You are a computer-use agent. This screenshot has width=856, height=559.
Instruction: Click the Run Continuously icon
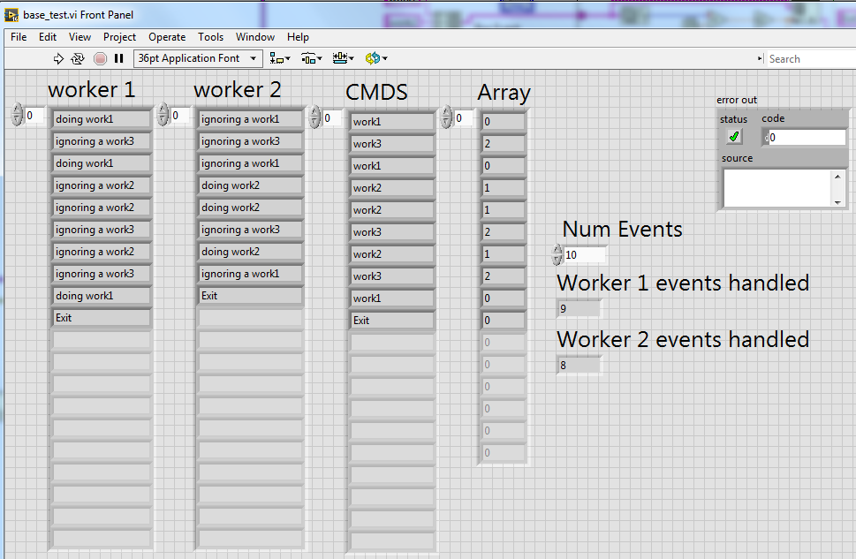[x=78, y=58]
